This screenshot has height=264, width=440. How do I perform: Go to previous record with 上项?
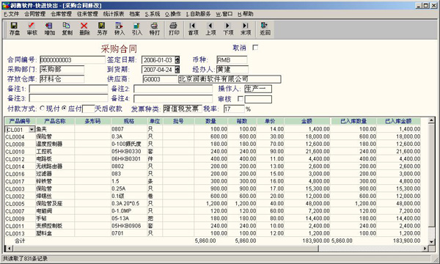click(x=210, y=29)
